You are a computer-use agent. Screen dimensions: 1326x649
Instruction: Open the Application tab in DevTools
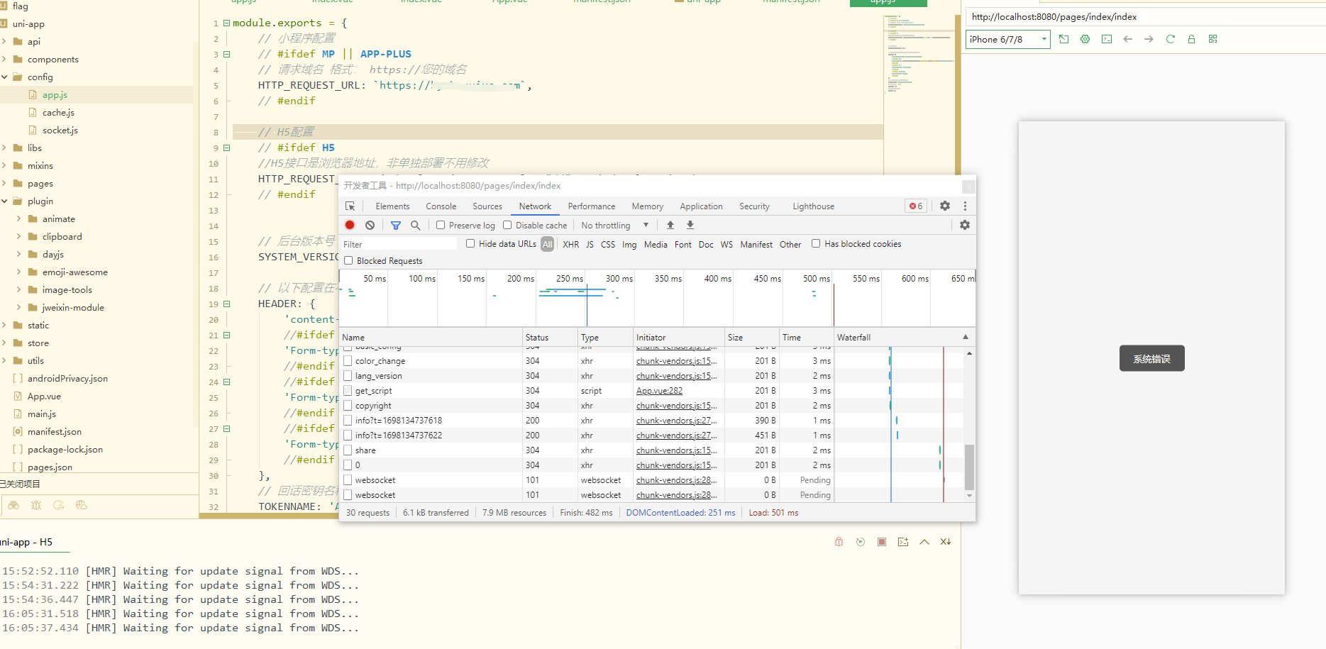[701, 206]
